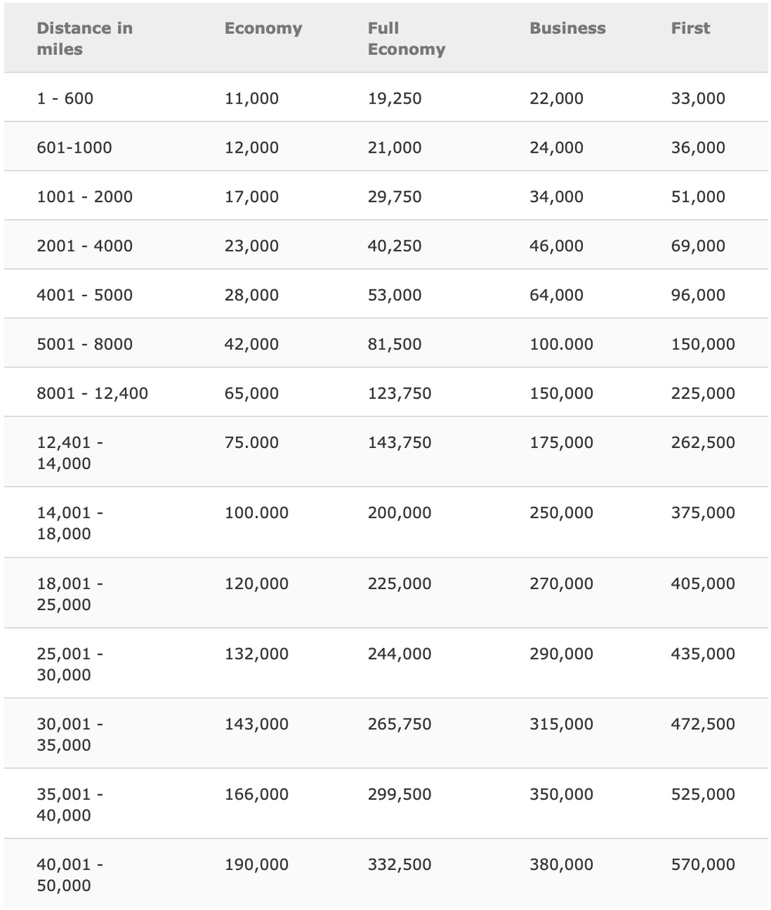Viewport: 771px width, 910px height.
Task: Click the Business column header
Action: (x=567, y=29)
